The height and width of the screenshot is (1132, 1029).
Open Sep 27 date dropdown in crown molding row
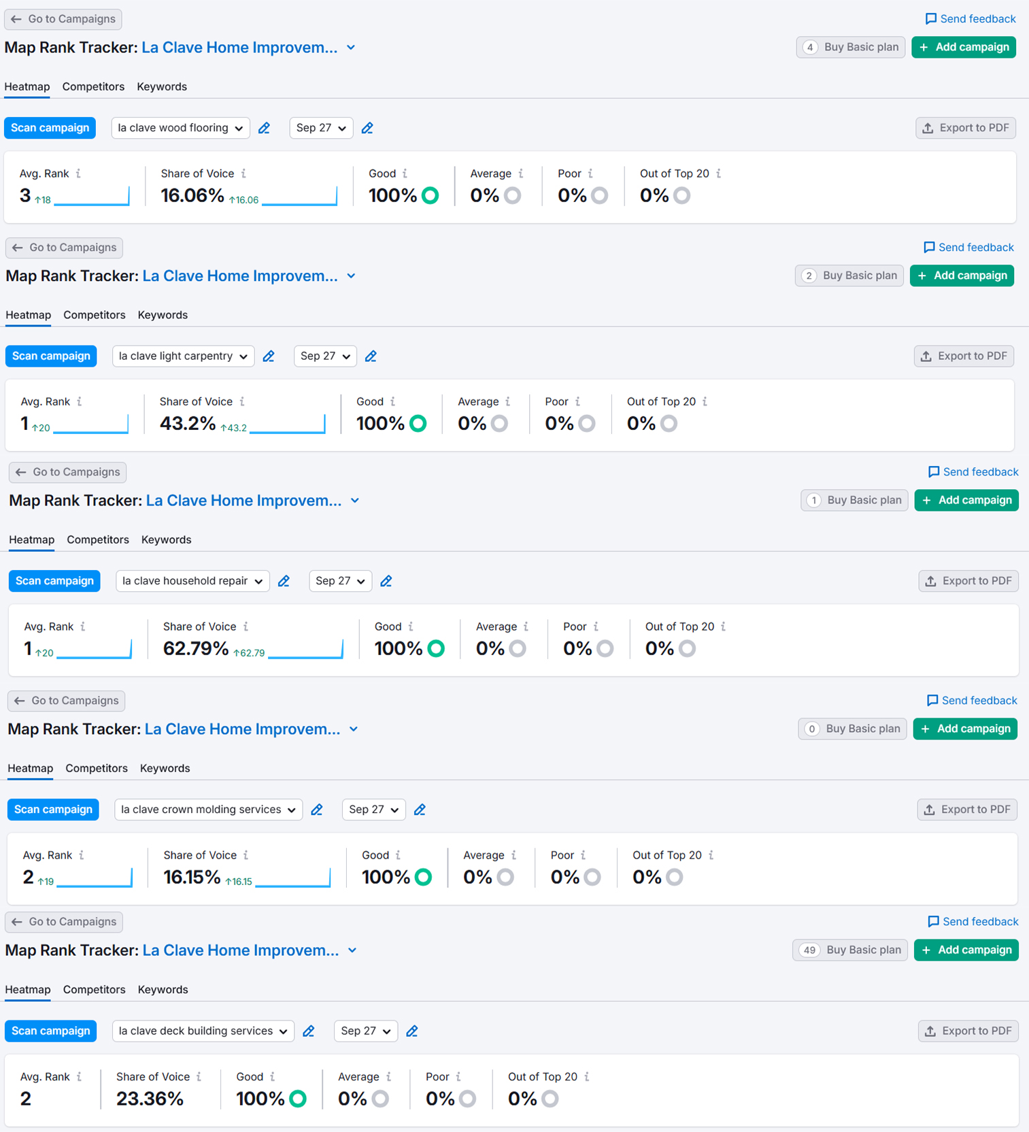373,810
